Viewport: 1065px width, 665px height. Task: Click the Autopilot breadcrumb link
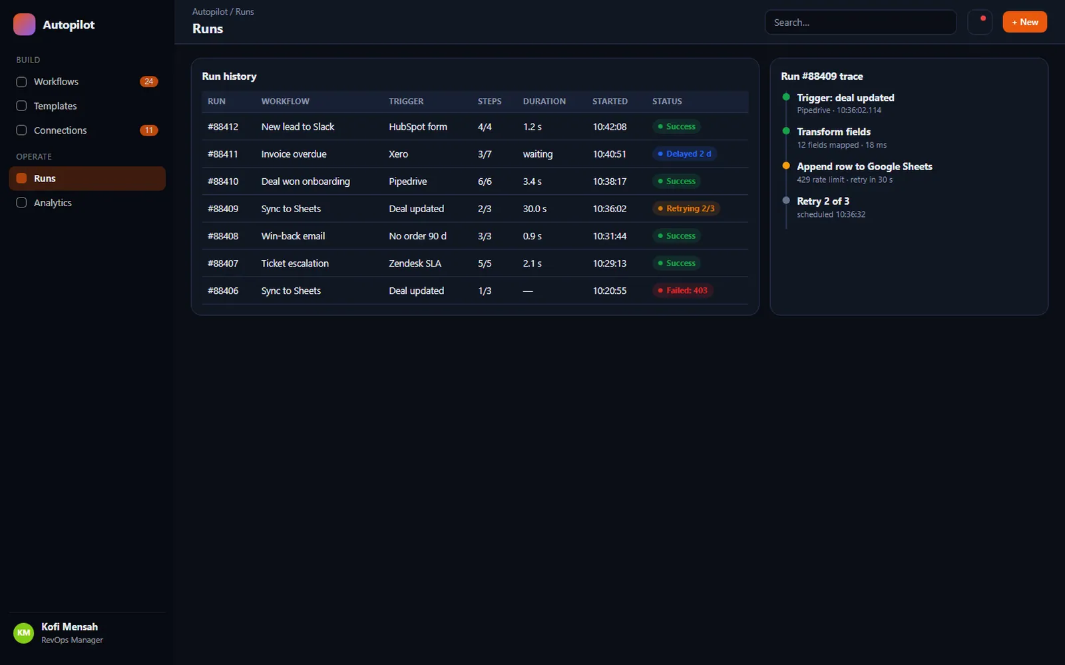click(x=210, y=12)
